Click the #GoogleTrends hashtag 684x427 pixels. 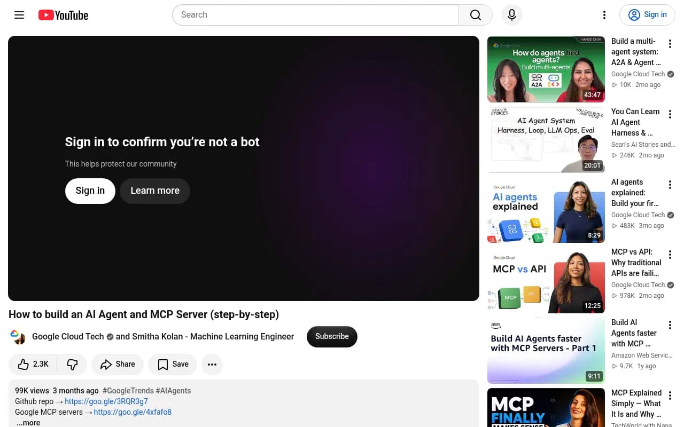[x=128, y=391]
